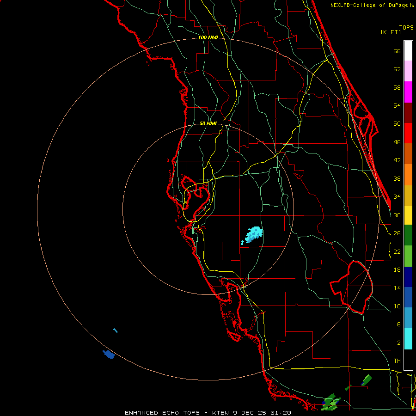The image size is (416, 416).
Task: Click the 50 NMI range ring label
Action: (208, 123)
